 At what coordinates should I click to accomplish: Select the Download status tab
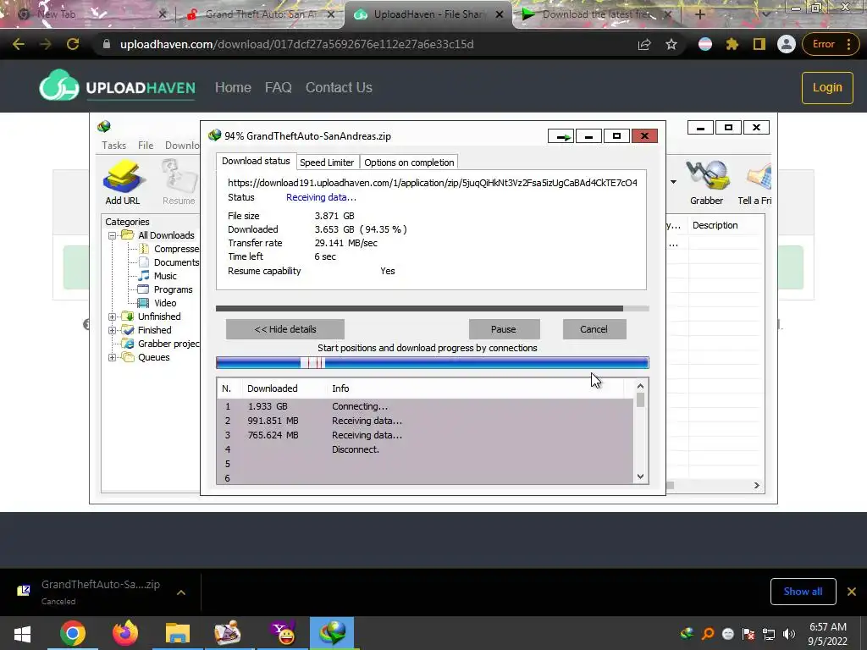pyautogui.click(x=256, y=161)
